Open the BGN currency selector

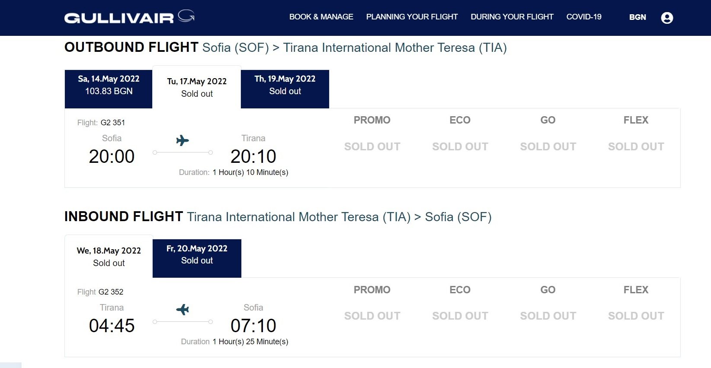point(637,17)
